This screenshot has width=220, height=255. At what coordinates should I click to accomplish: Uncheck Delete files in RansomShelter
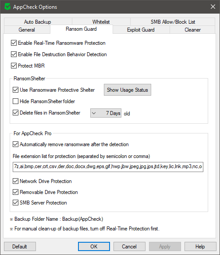point(16,112)
